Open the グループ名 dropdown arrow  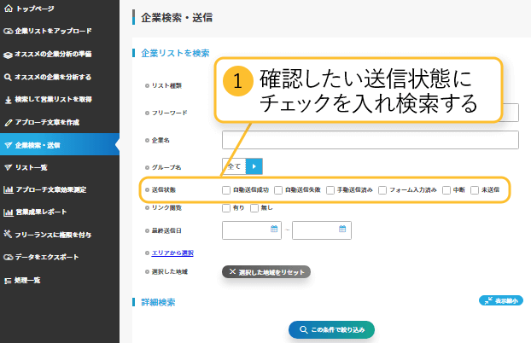click(254, 166)
